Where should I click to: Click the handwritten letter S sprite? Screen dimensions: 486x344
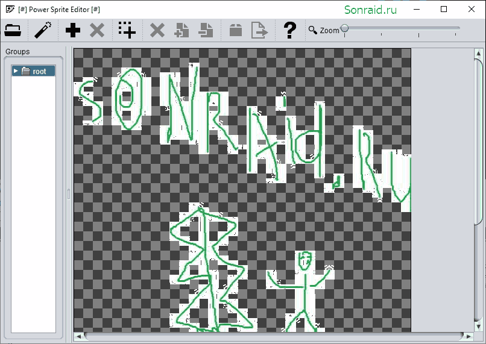(x=89, y=102)
